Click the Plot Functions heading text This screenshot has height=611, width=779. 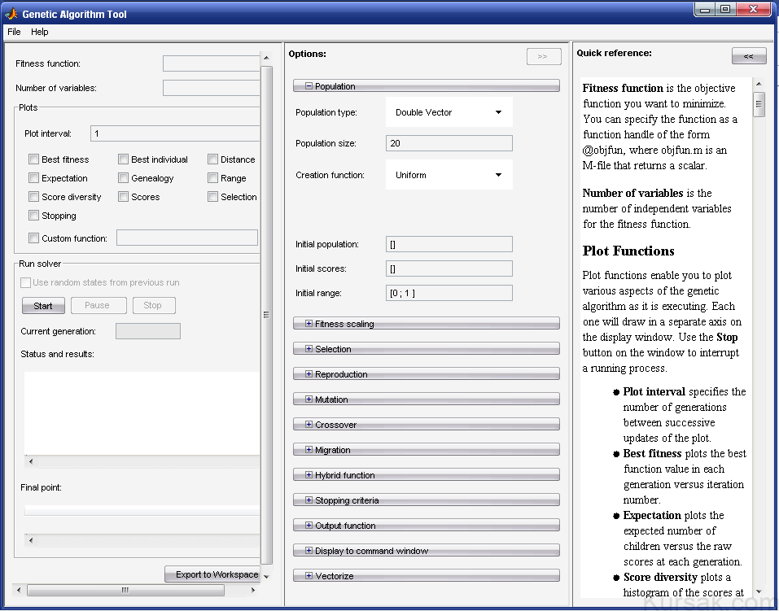[628, 251]
